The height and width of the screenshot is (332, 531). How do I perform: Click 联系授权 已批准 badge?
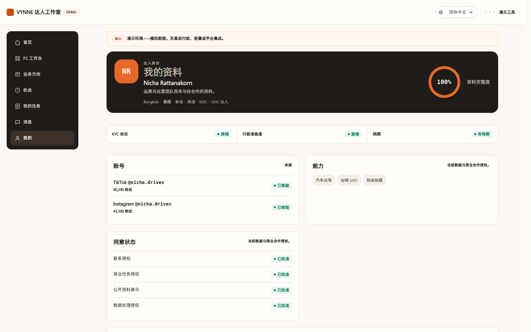click(281, 259)
